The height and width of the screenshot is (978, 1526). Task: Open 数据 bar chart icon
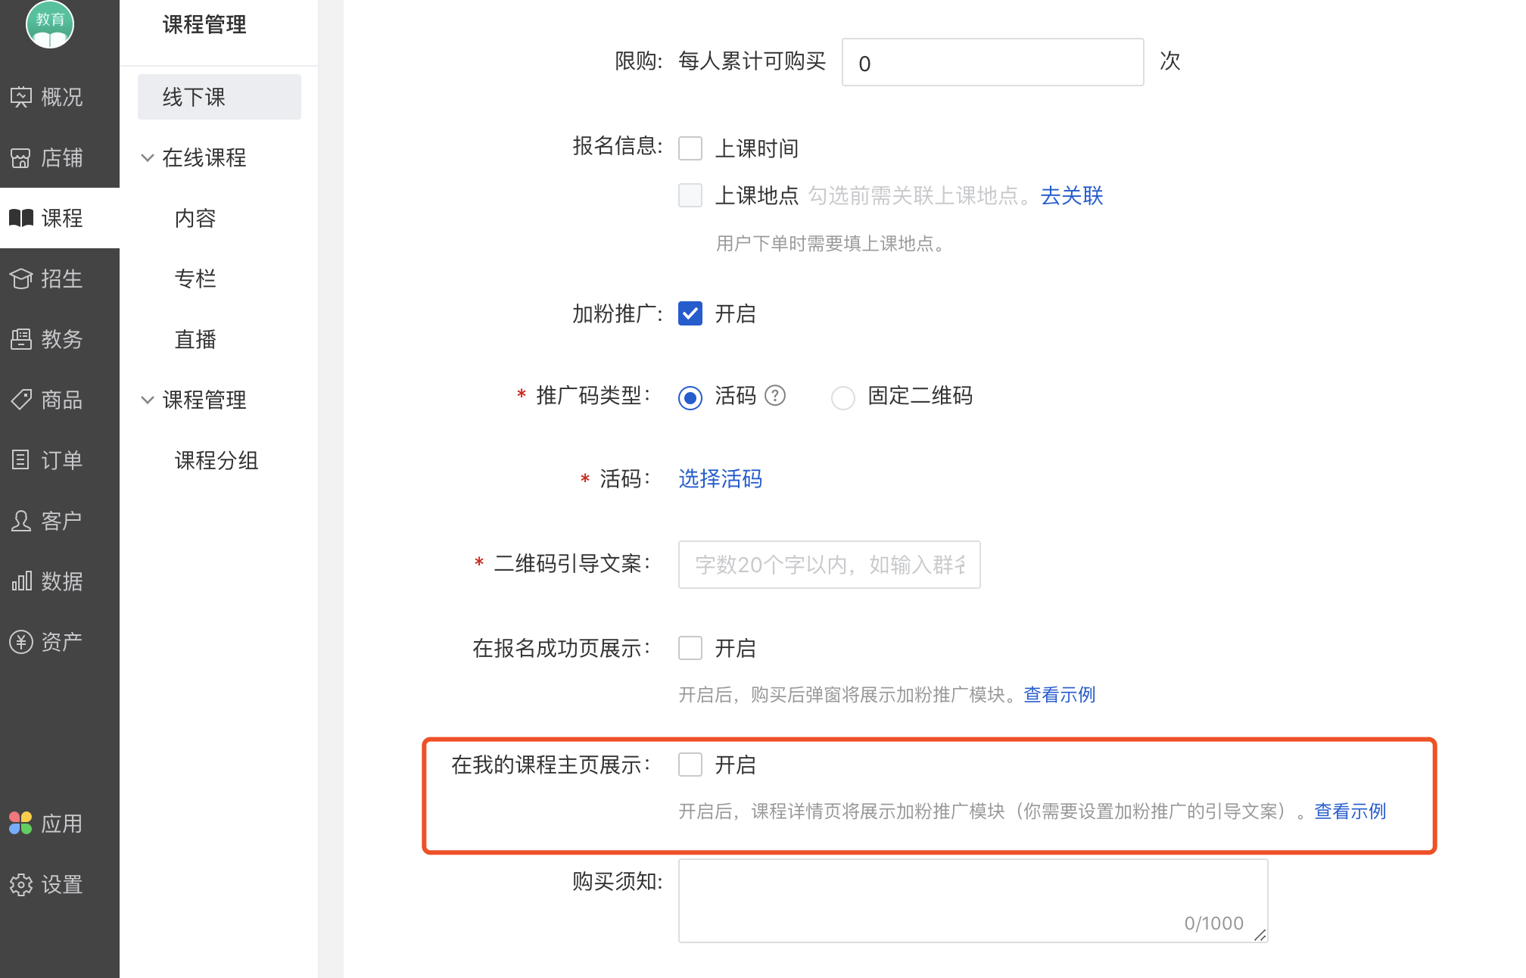tap(21, 581)
